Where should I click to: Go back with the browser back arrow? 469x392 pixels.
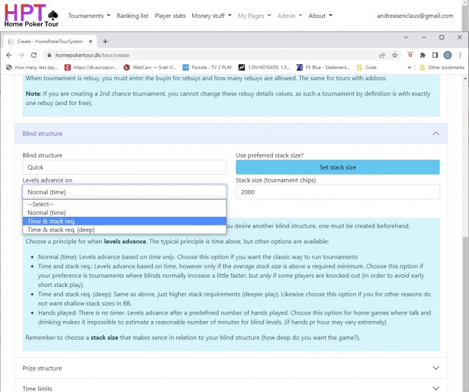[x=9, y=56]
